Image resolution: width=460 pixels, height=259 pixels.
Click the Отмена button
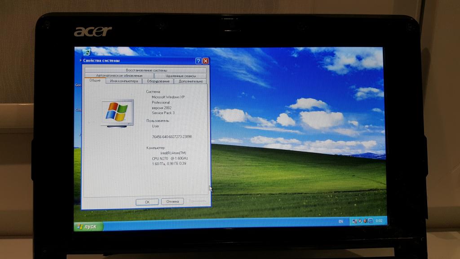pos(172,202)
